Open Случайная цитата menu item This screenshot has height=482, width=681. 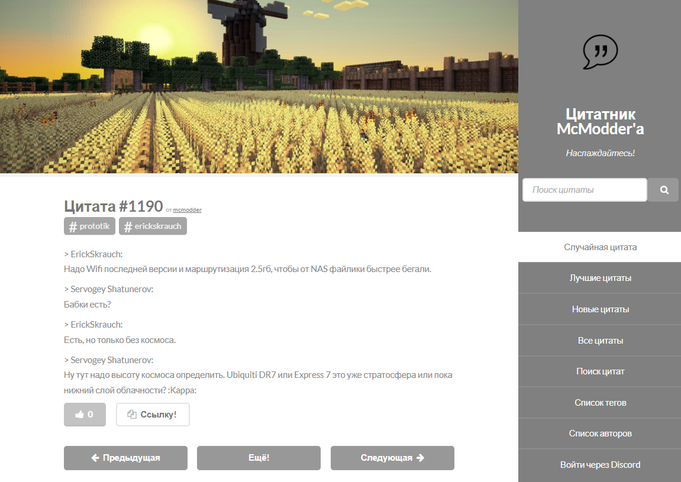[x=600, y=247]
